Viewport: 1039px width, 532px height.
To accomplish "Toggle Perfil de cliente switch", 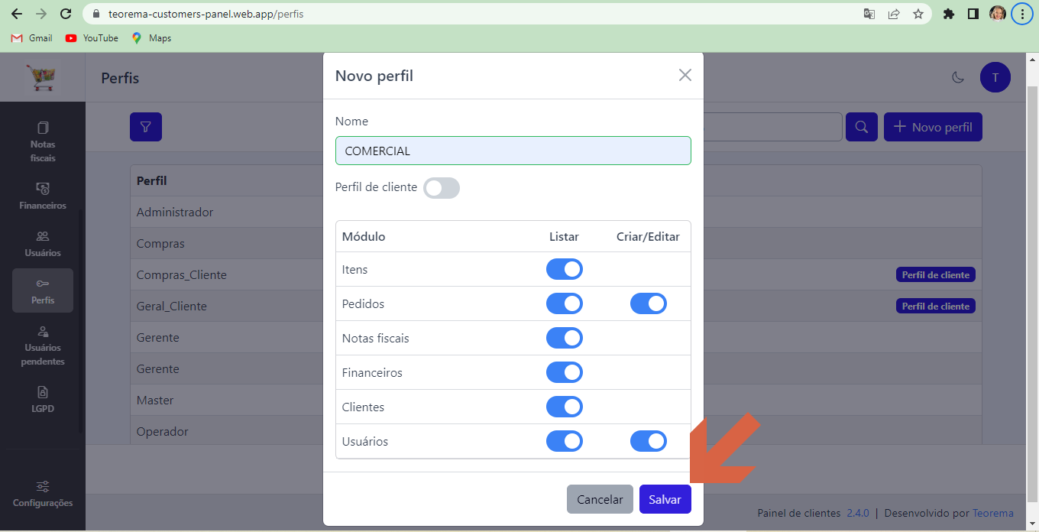I will coord(442,188).
